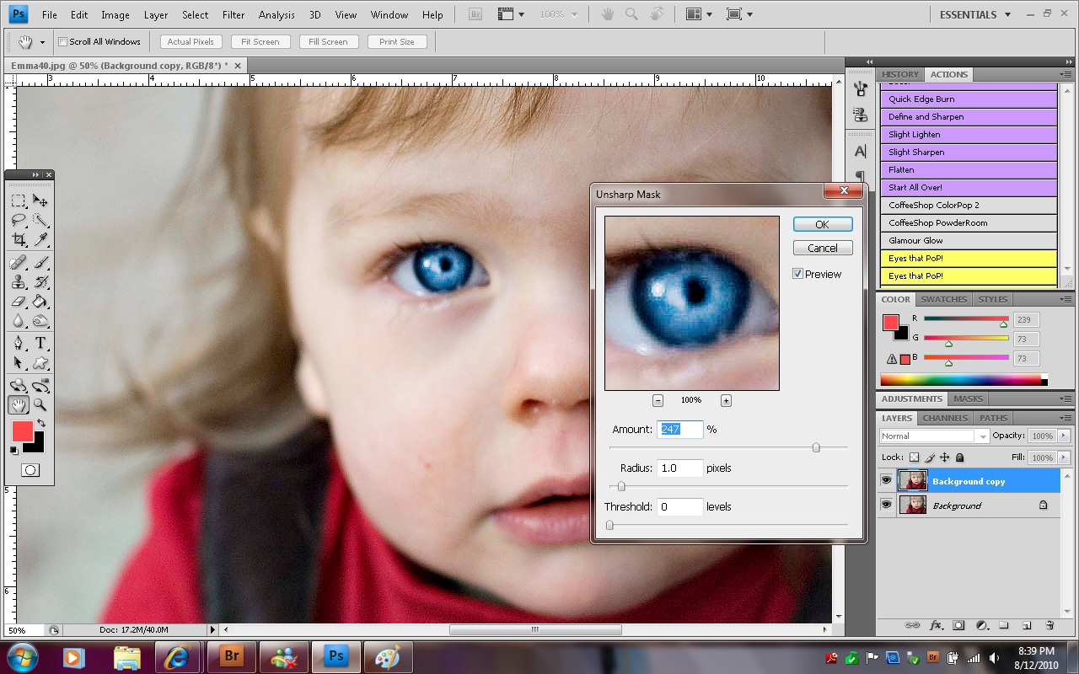Viewport: 1079px width, 674px height.
Task: Toggle lock all for layer
Action: pos(959,457)
